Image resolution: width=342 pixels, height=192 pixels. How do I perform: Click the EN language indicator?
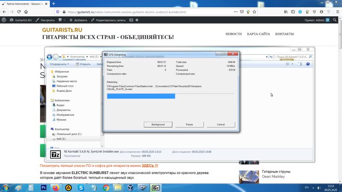point(307,187)
